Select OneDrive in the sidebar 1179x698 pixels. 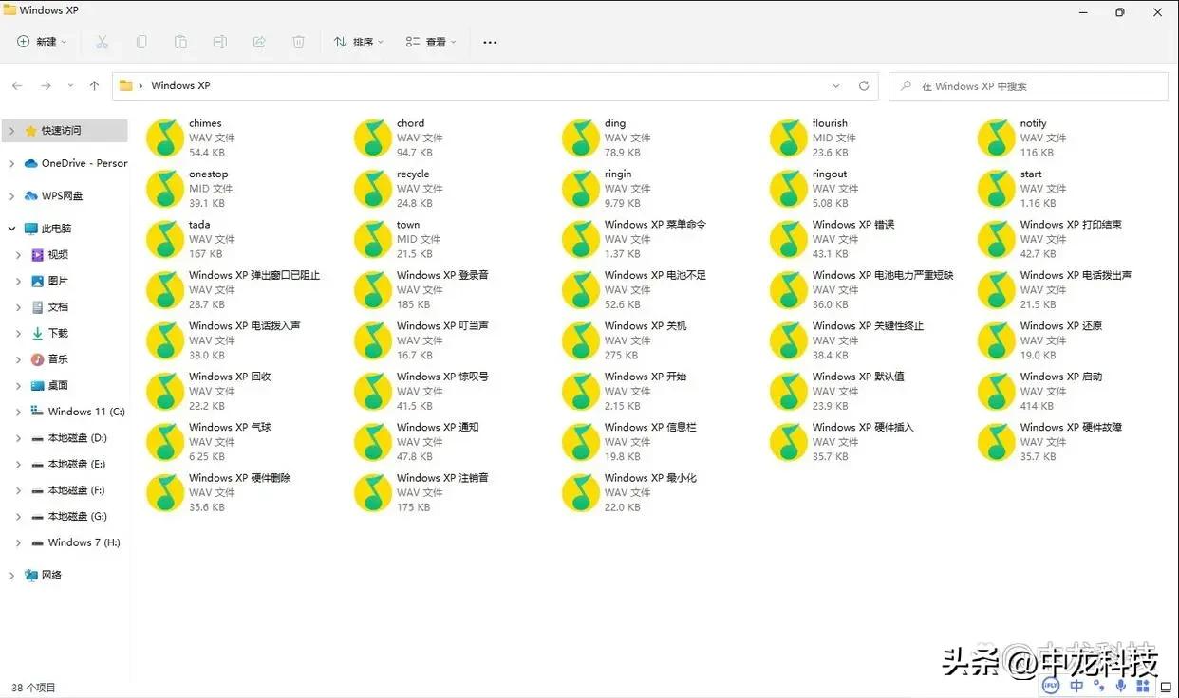click(x=71, y=162)
